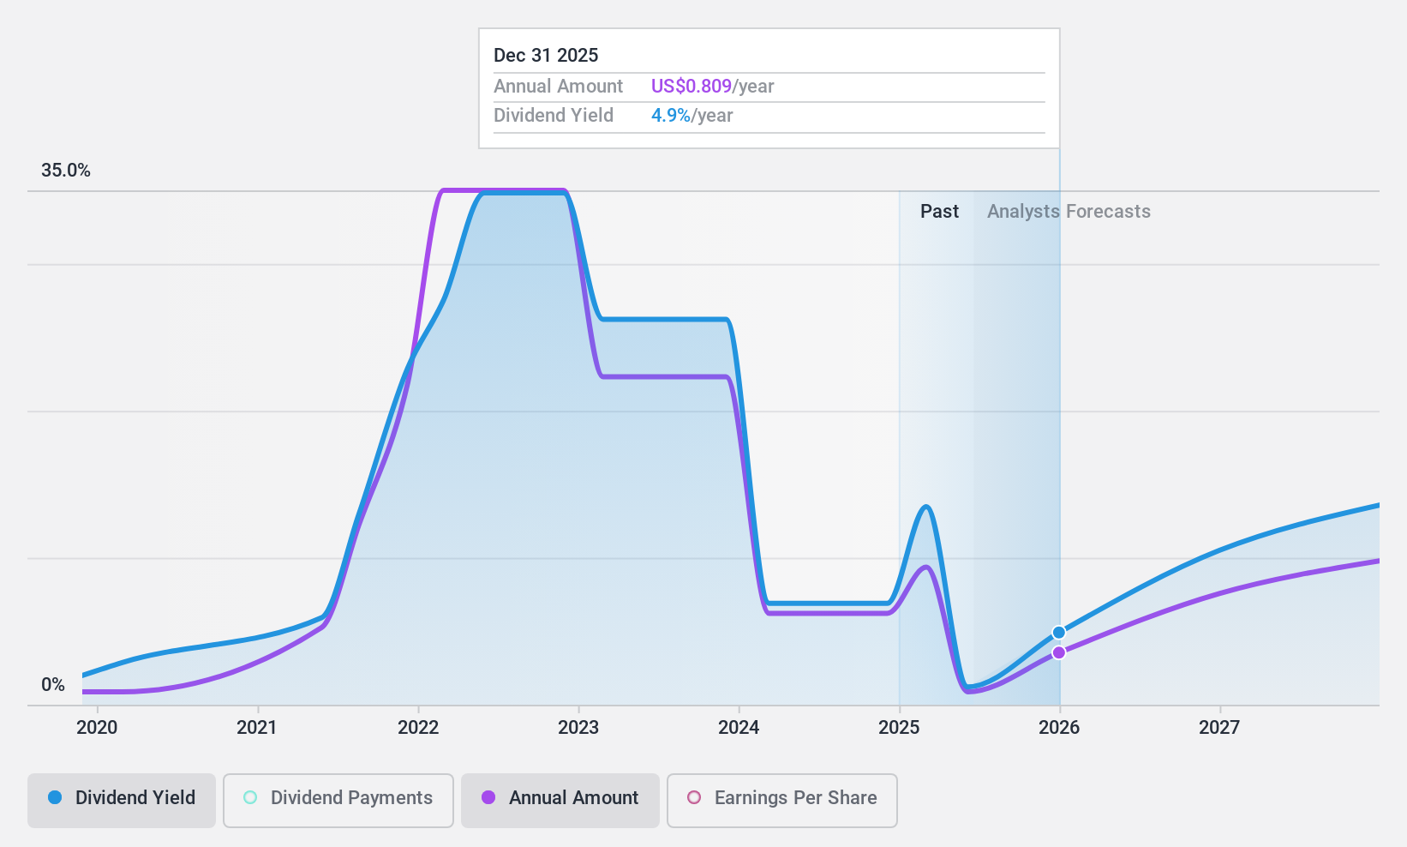Click the 2020 x-axis label
This screenshot has height=847, width=1407.
(97, 728)
